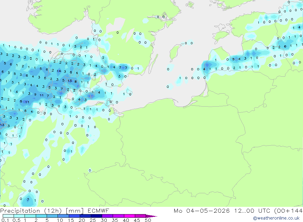Select the 2 to 5 mm legend color
Viewport: 303px width, 222px height.
pyautogui.click(x=41, y=216)
